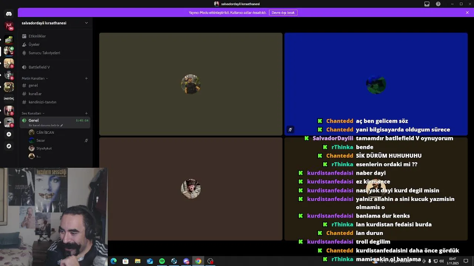
Task: Create channel in Metin Kanalları
Action: (x=86, y=78)
